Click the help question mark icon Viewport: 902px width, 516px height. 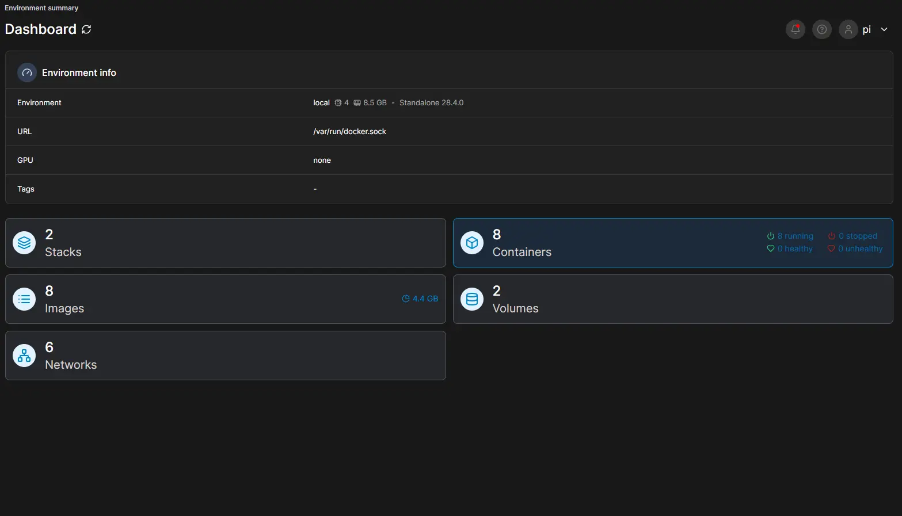(x=821, y=29)
